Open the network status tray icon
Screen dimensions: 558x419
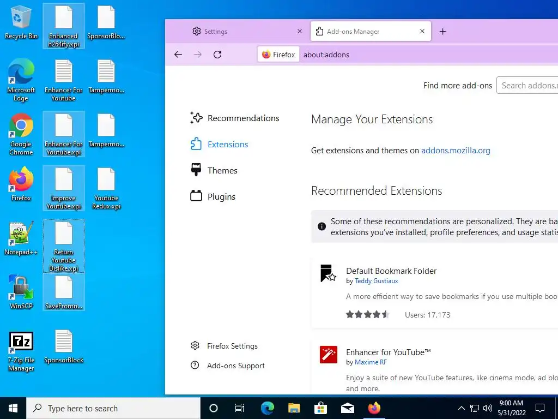pos(475,408)
